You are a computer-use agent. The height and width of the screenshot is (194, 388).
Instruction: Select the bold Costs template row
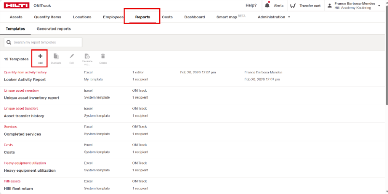tap(9, 152)
